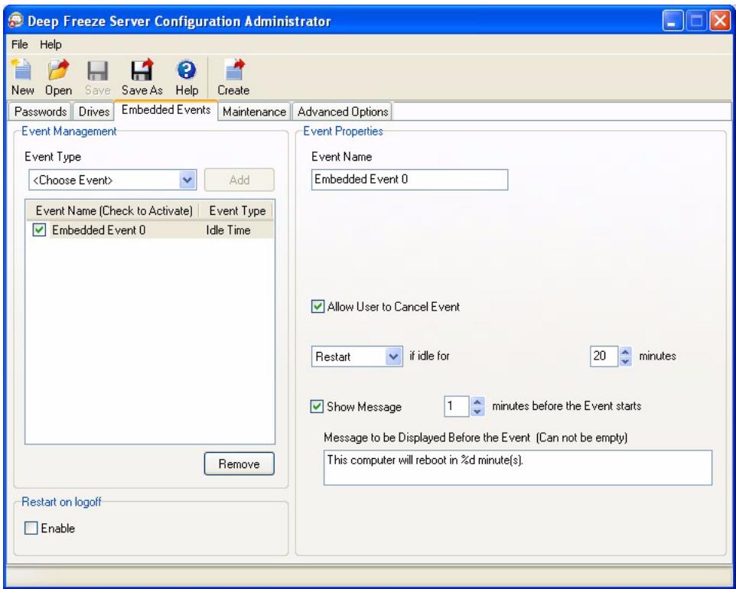The width and height of the screenshot is (736, 589).
Task: Click the reboot message text box
Action: [x=518, y=467]
